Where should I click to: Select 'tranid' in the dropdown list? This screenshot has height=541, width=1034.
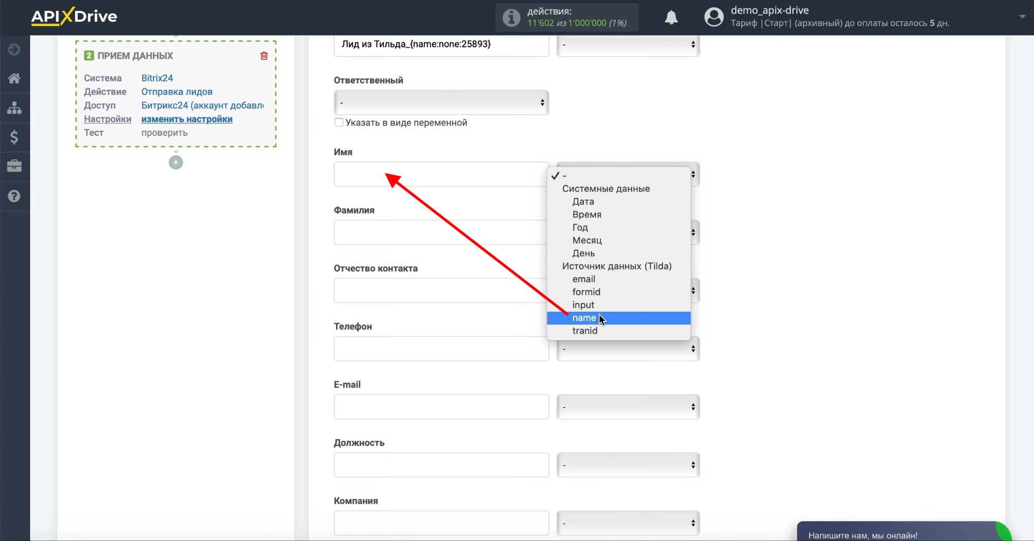pos(619,331)
